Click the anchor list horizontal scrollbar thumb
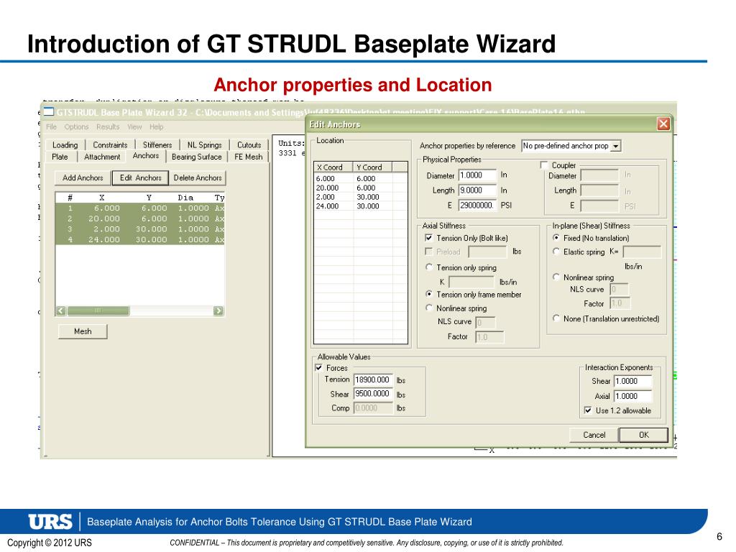The width and height of the screenshot is (736, 552). (x=98, y=310)
